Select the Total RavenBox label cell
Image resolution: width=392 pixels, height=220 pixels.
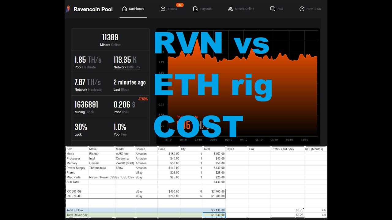coord(77,215)
